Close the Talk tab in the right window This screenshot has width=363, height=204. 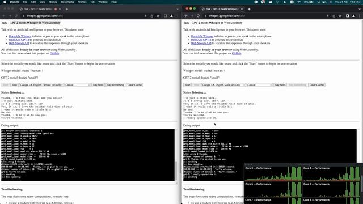coord(242,9)
